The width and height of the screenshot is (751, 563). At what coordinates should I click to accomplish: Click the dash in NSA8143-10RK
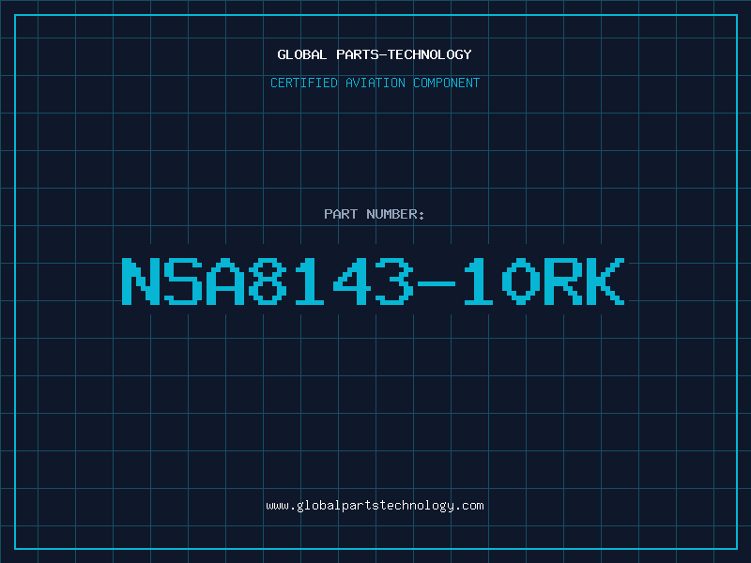(x=436, y=284)
